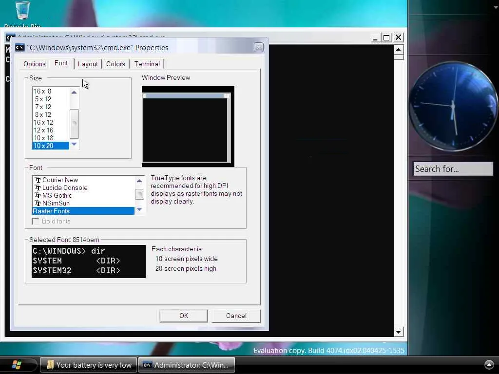Switch to the Colors tab
The height and width of the screenshot is (374, 499).
tap(115, 64)
